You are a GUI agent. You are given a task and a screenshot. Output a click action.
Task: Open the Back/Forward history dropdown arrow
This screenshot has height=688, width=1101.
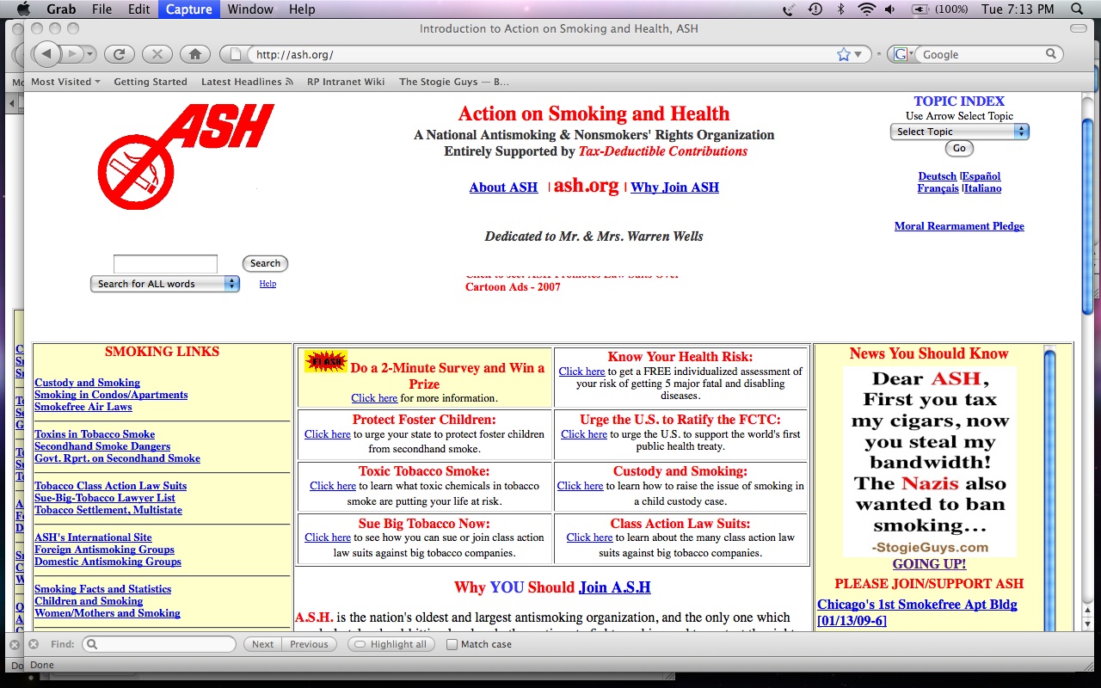pyautogui.click(x=89, y=54)
